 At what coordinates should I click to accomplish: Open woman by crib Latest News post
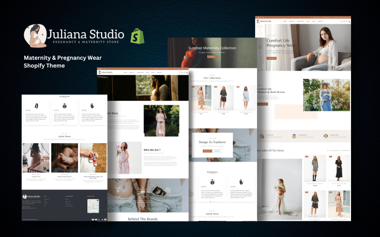[36, 158]
